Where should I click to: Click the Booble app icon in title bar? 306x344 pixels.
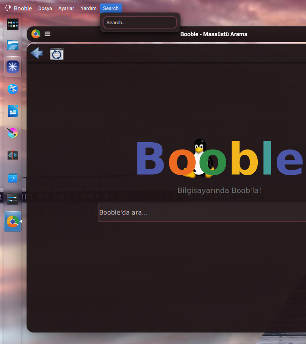pos(36,34)
